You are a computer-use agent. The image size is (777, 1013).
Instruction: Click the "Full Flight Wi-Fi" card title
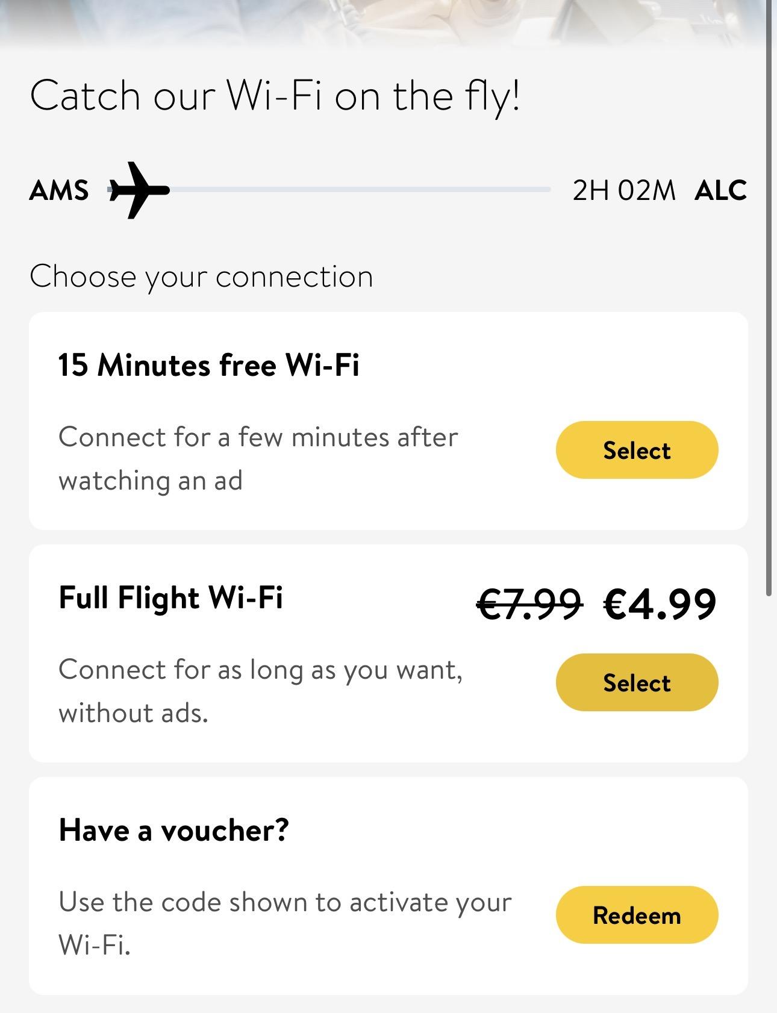170,597
